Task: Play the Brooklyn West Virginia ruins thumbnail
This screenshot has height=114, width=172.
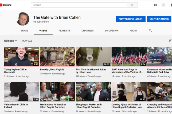Action: tap(57, 57)
